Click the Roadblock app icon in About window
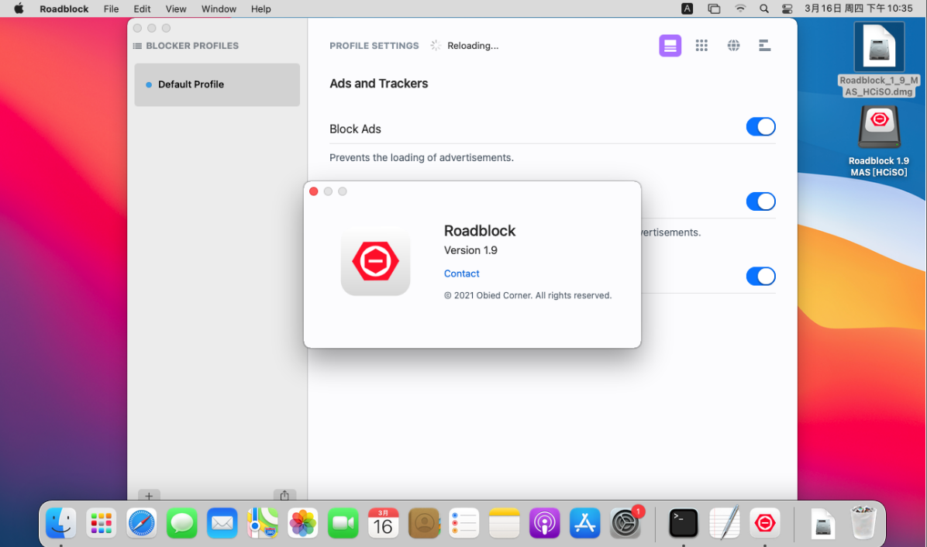 [375, 261]
